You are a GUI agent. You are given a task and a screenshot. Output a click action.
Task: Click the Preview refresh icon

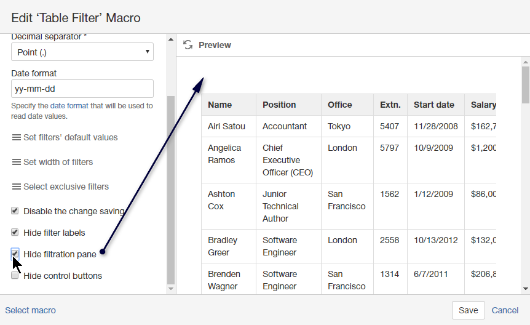188,45
